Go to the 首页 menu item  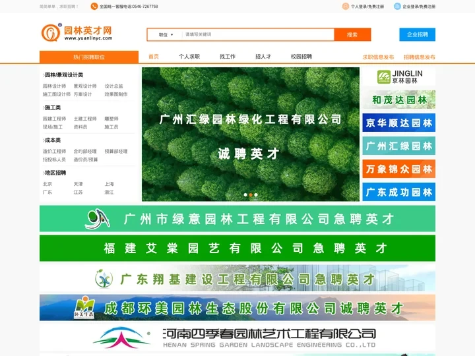154,57
